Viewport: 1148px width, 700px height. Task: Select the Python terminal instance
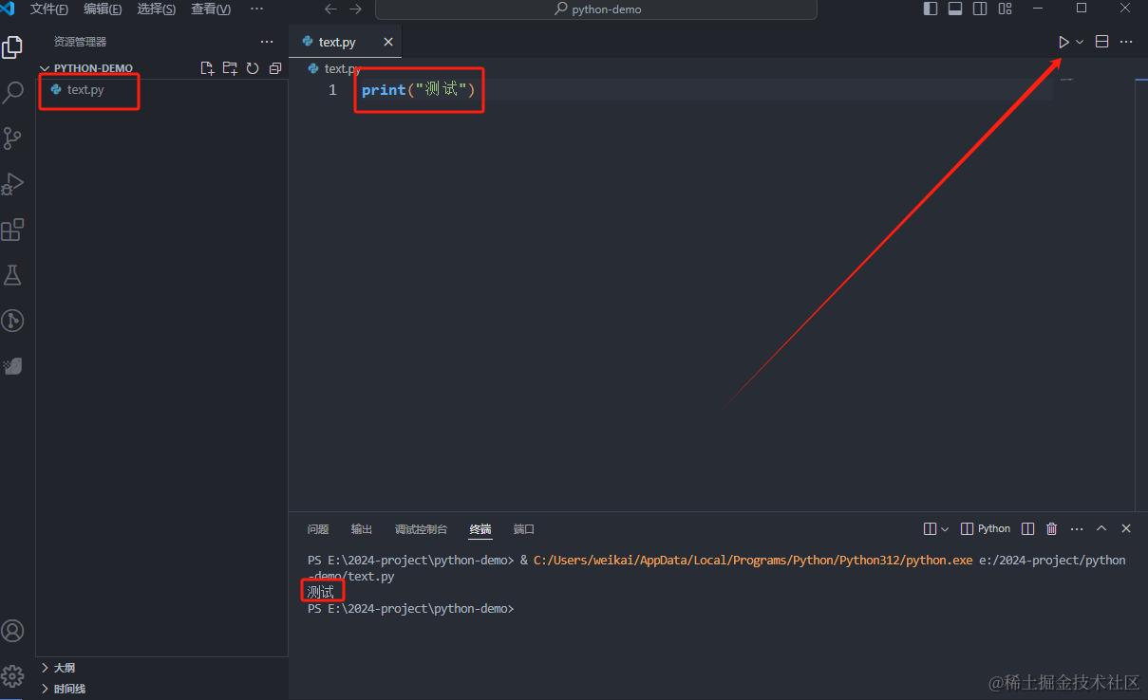point(986,529)
